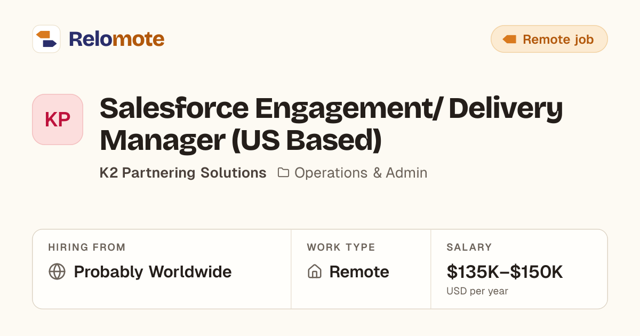Click the Remote job badge
Viewport: 640px width, 336px height.
coord(549,39)
